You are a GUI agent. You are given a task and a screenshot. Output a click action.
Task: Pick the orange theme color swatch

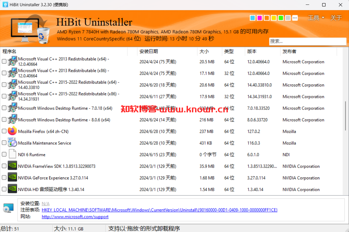(x=267, y=18)
